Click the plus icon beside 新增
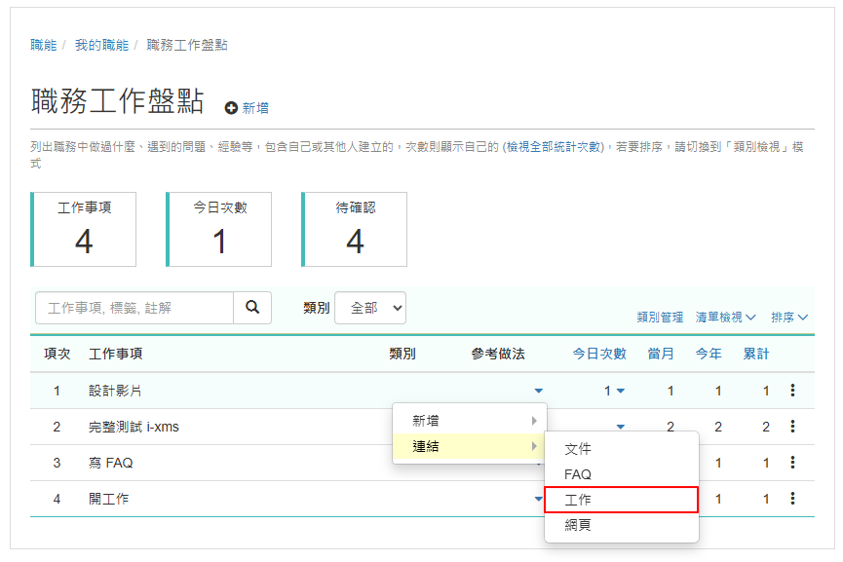843x562 pixels. click(x=231, y=108)
